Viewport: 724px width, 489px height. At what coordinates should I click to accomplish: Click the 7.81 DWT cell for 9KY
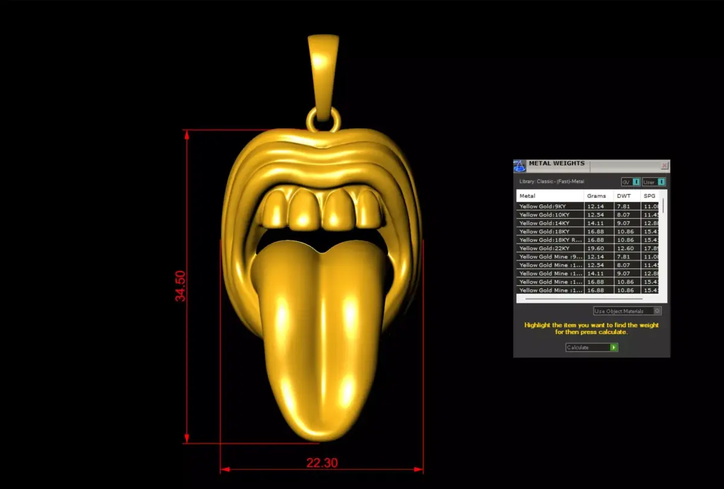[x=627, y=206]
